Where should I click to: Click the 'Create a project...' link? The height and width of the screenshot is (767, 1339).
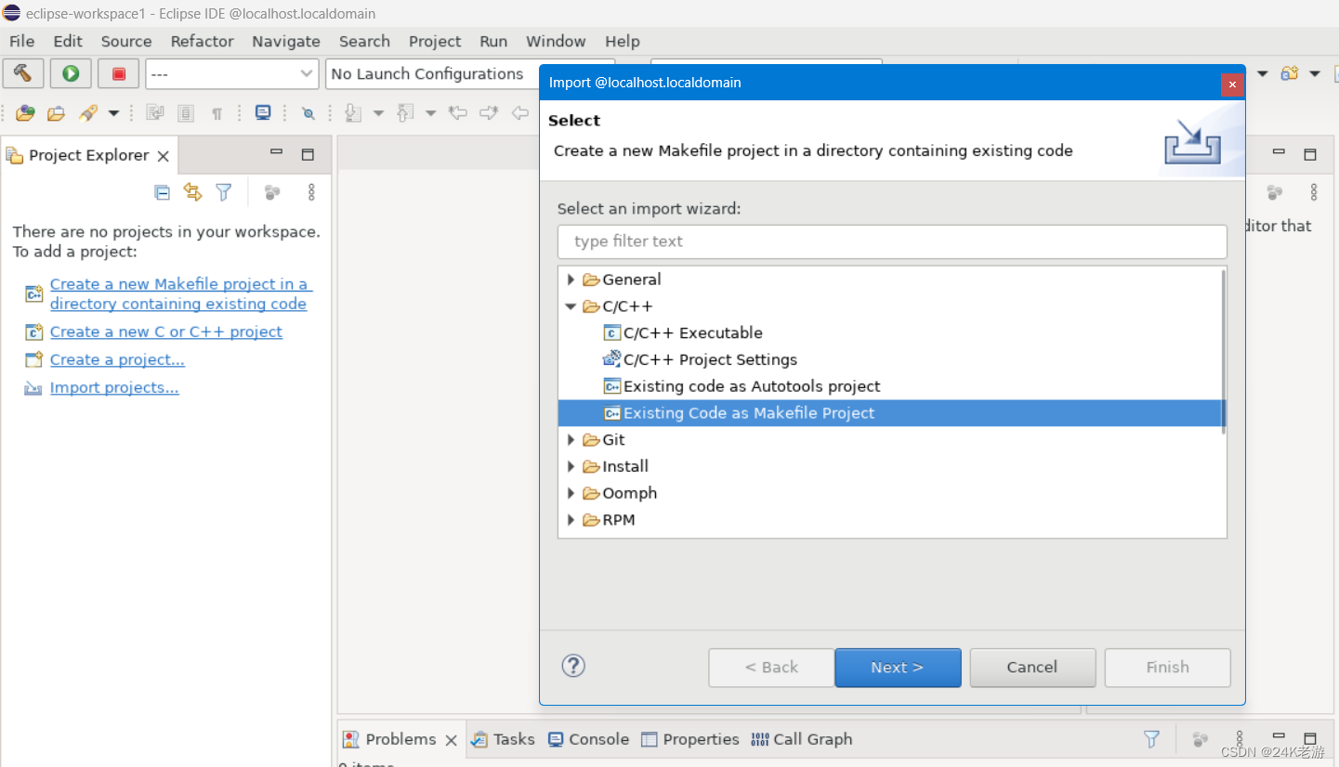117,359
